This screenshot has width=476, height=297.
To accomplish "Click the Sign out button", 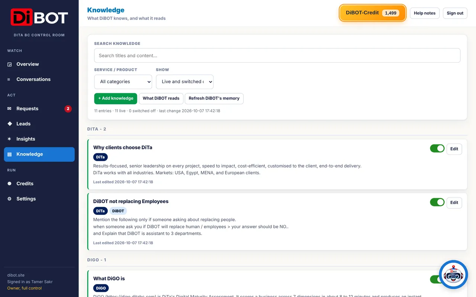I will click(455, 13).
